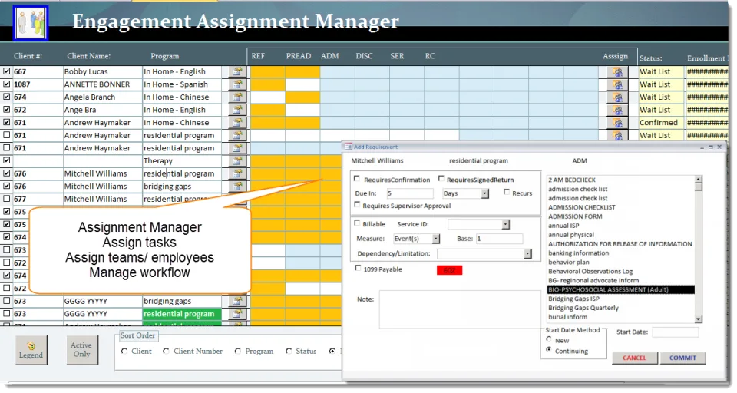Click the Note text area
The image size is (737, 393).
point(459,309)
